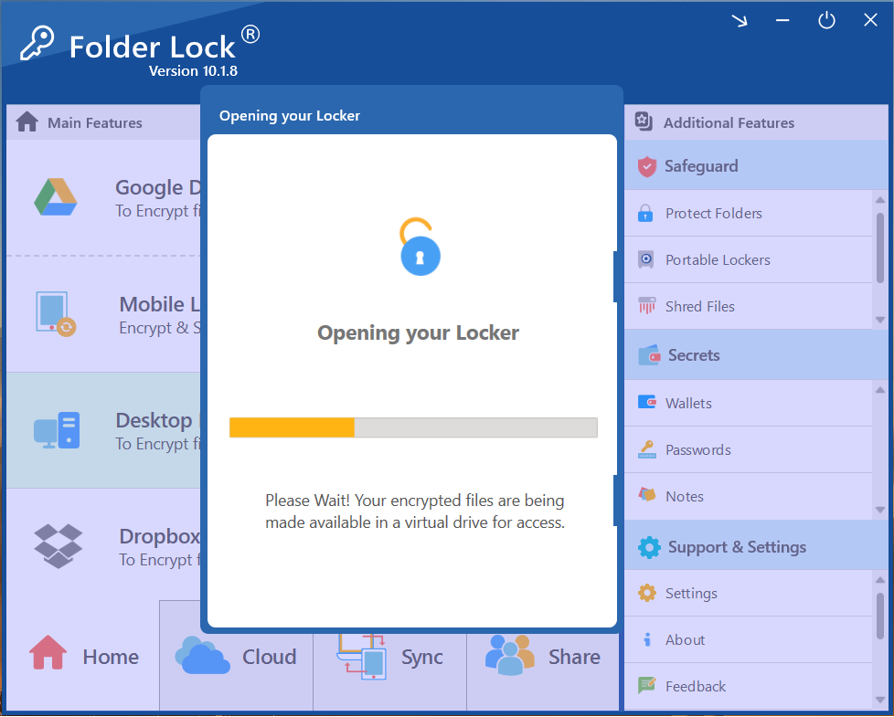The width and height of the screenshot is (894, 717).
Task: Click the Safeguard shield icon
Action: click(x=646, y=166)
